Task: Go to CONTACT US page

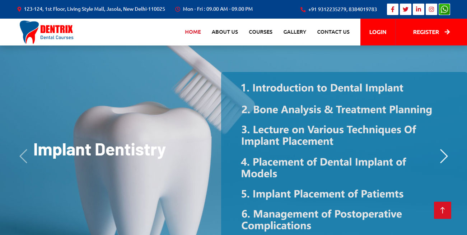Action: point(333,32)
